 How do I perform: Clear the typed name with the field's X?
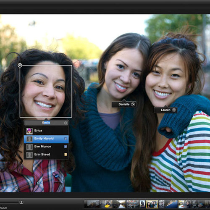[66, 123]
